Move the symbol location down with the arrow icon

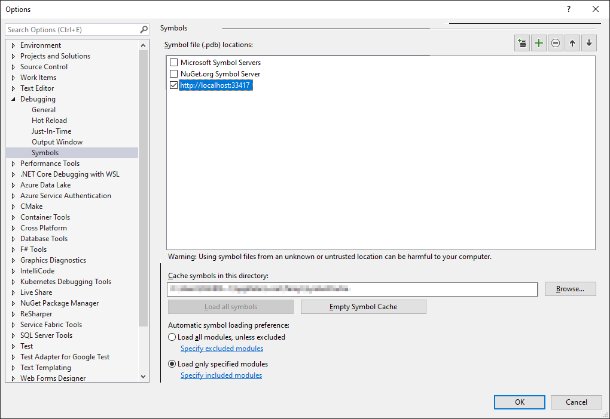[x=589, y=43]
